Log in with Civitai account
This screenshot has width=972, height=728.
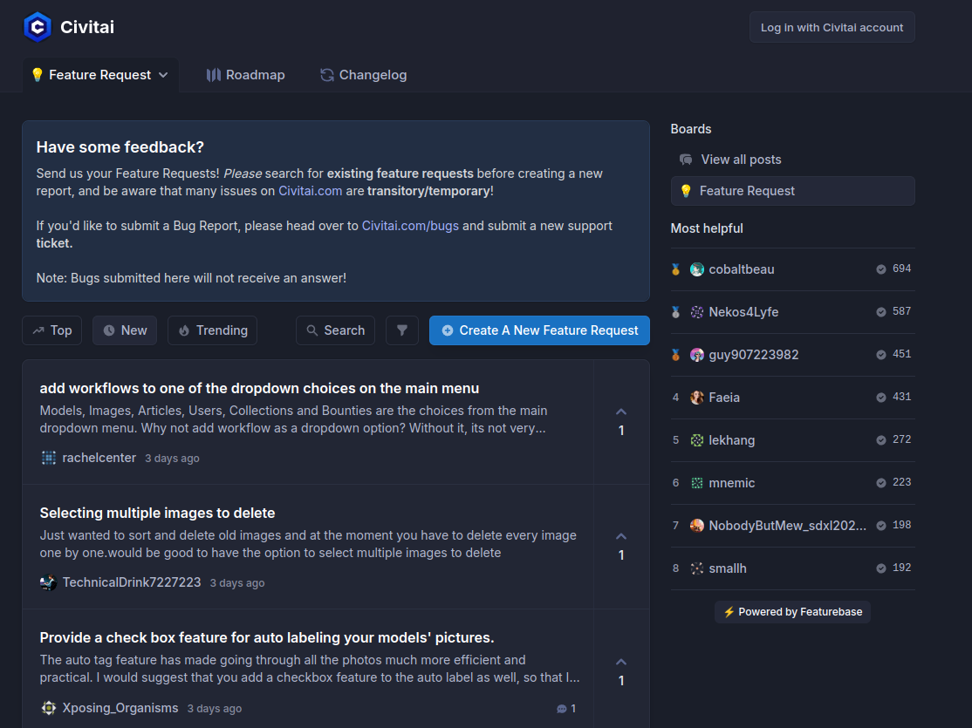tap(832, 27)
